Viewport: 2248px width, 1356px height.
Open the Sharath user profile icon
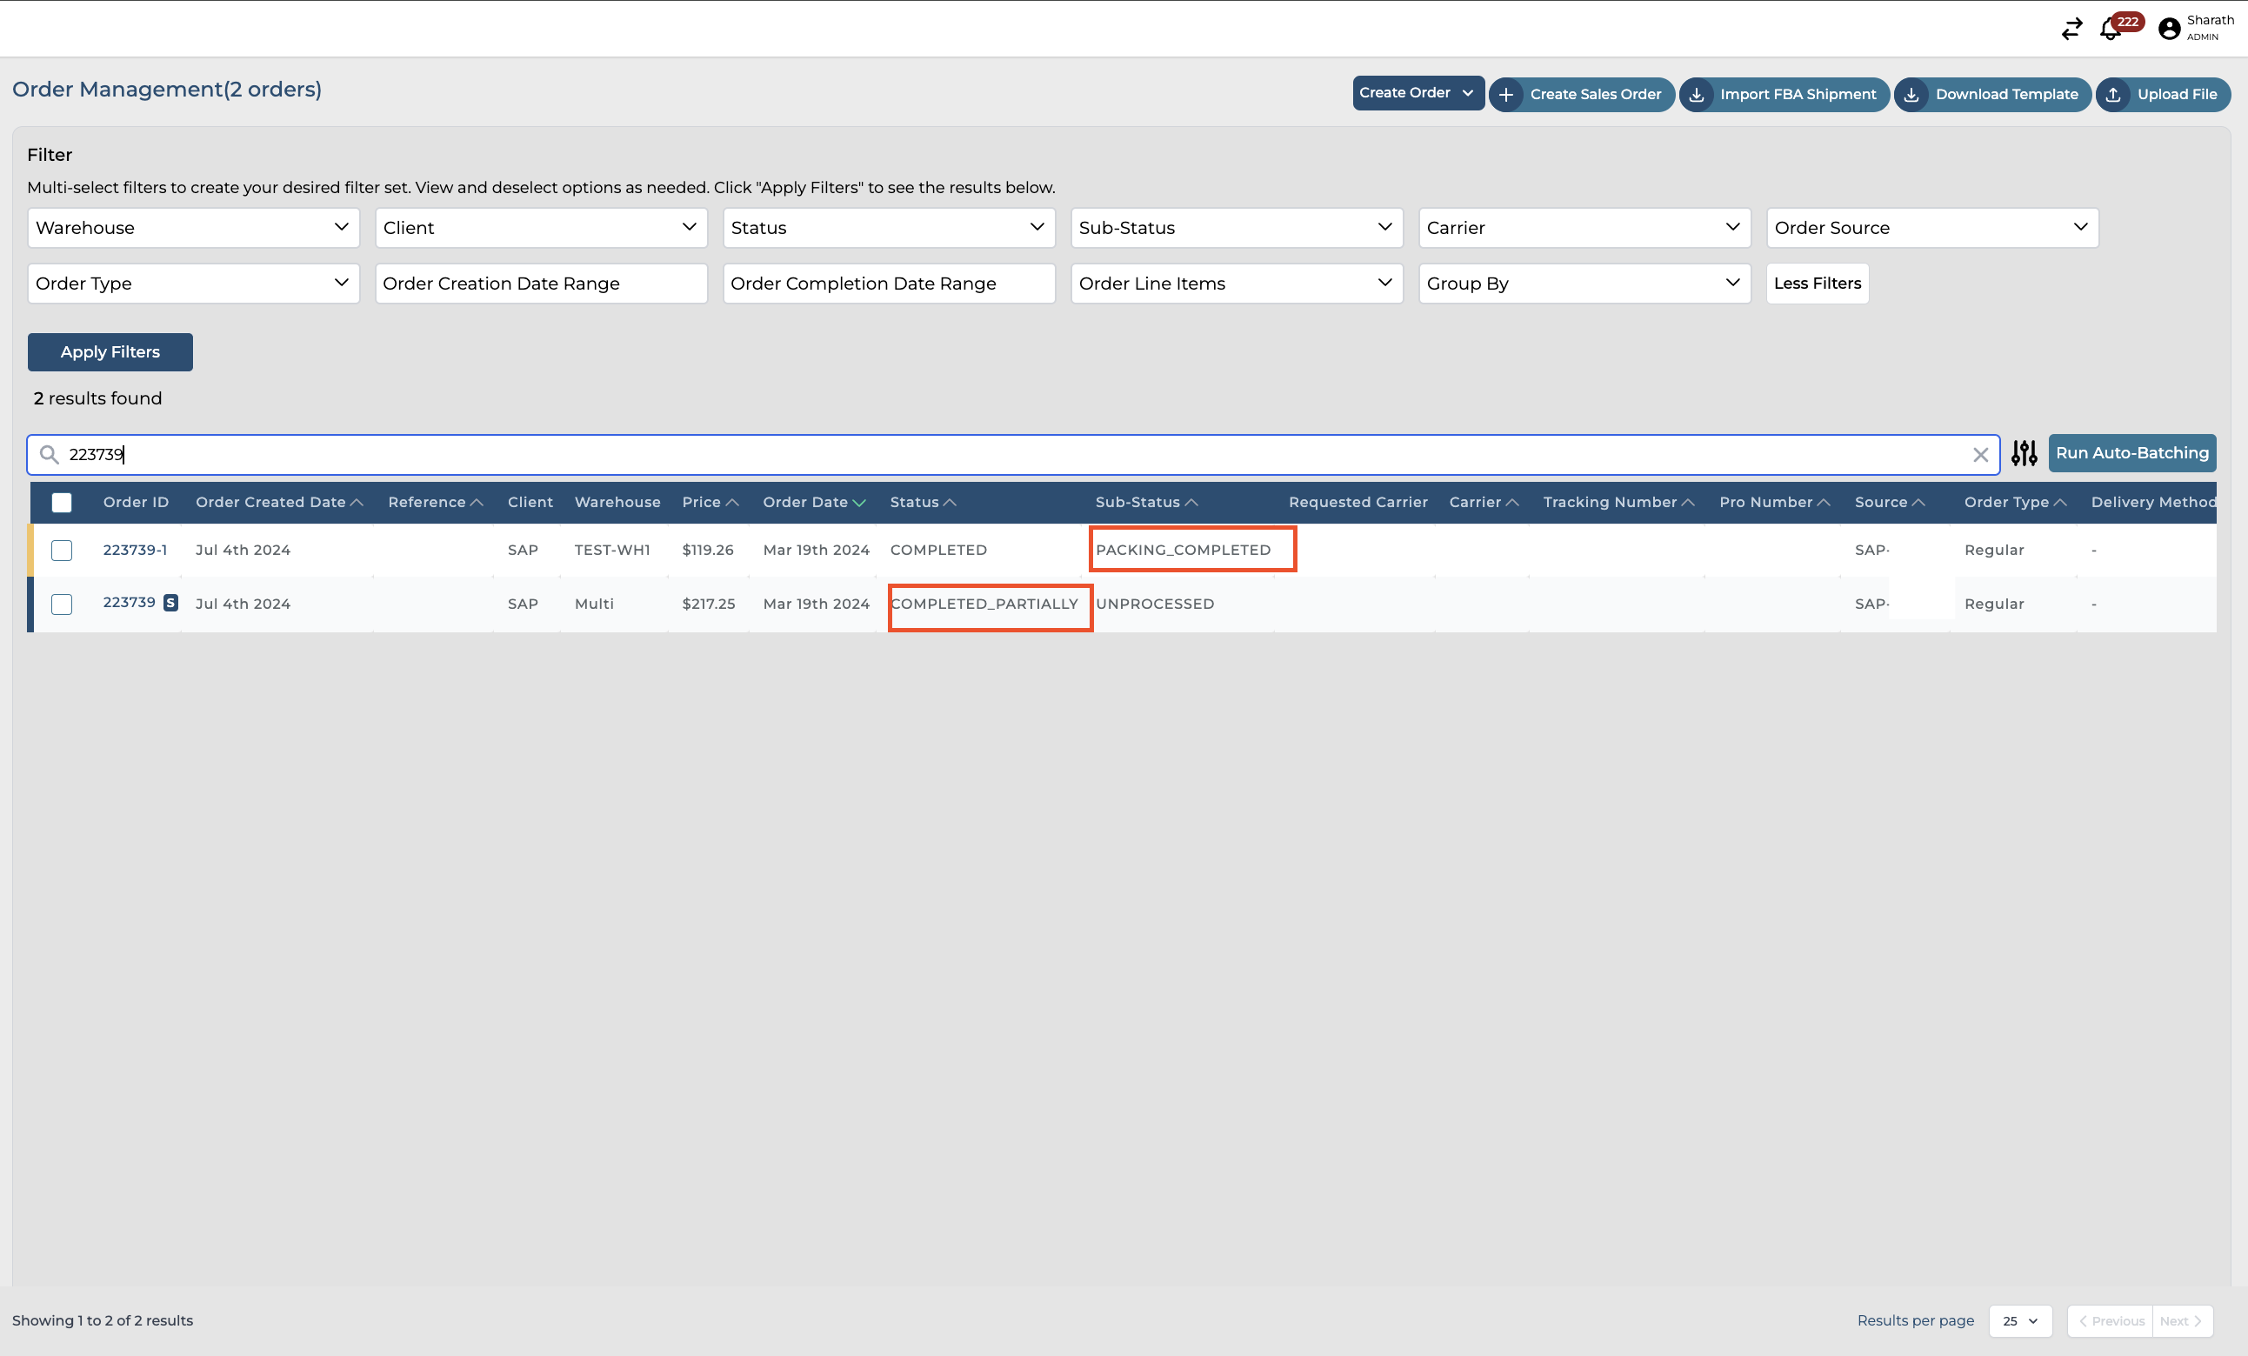[x=2170, y=30]
